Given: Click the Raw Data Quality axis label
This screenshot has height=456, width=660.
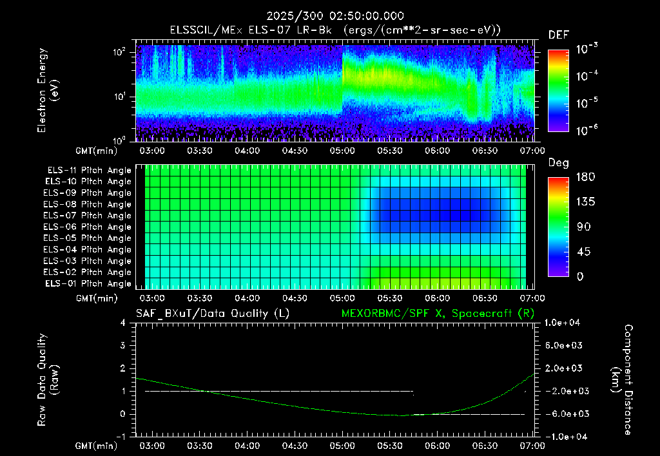Looking at the screenshot, I should coord(47,380).
